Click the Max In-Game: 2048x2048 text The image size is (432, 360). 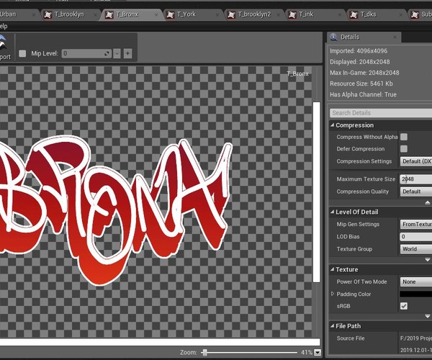tap(364, 73)
